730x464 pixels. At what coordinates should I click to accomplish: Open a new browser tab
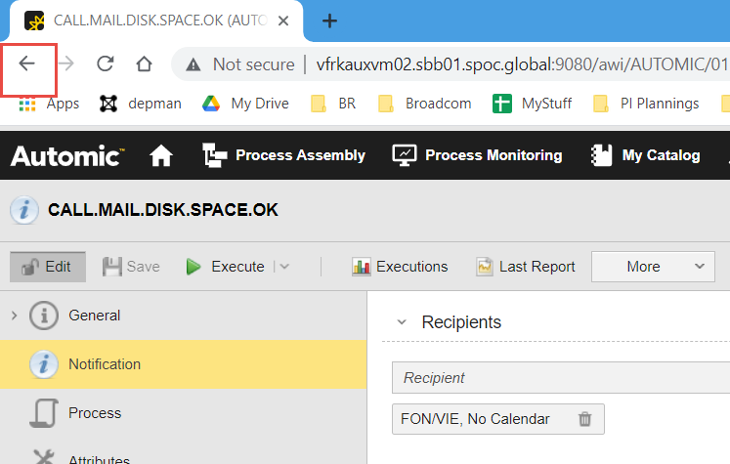329,21
